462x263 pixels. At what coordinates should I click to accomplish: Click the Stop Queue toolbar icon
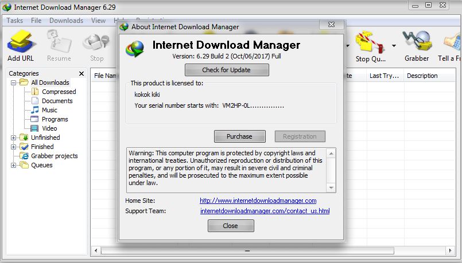pos(370,41)
